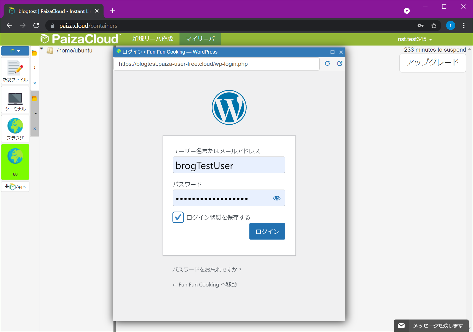Reload the WordPress login inner browser

(x=327, y=64)
